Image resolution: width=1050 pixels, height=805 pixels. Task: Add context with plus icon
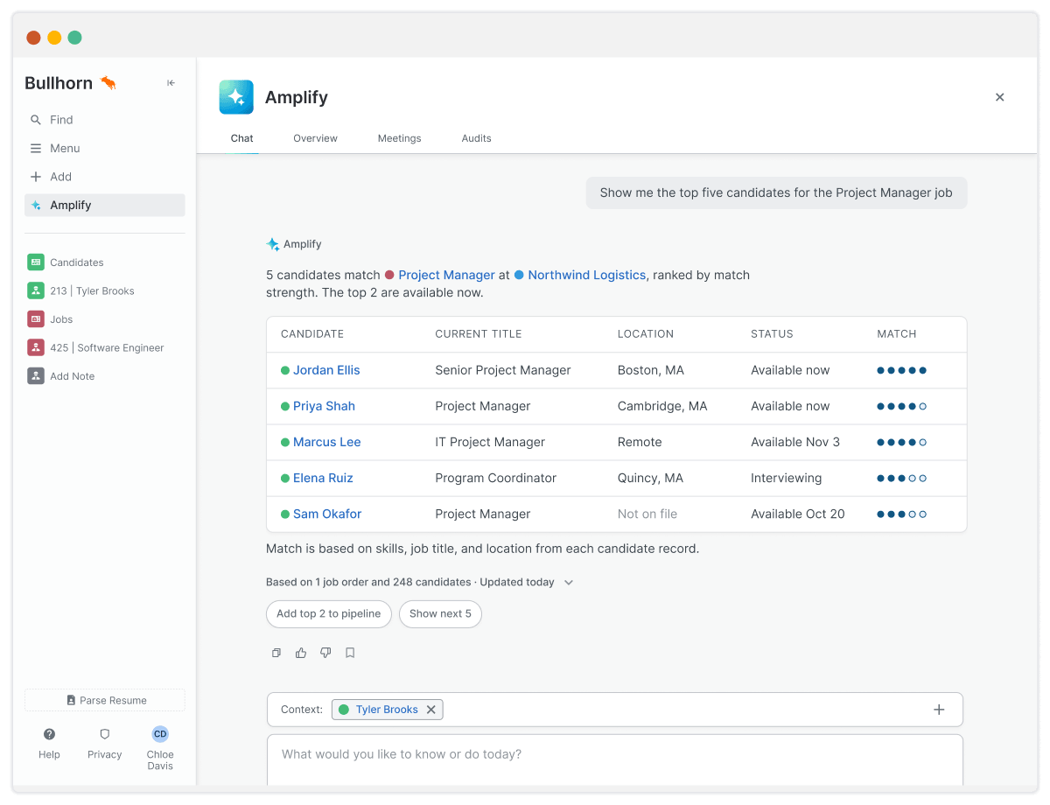coord(939,710)
